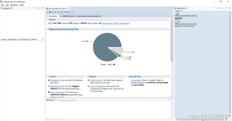Open the Top Components report link
232x121 pixels.
click(98, 86)
